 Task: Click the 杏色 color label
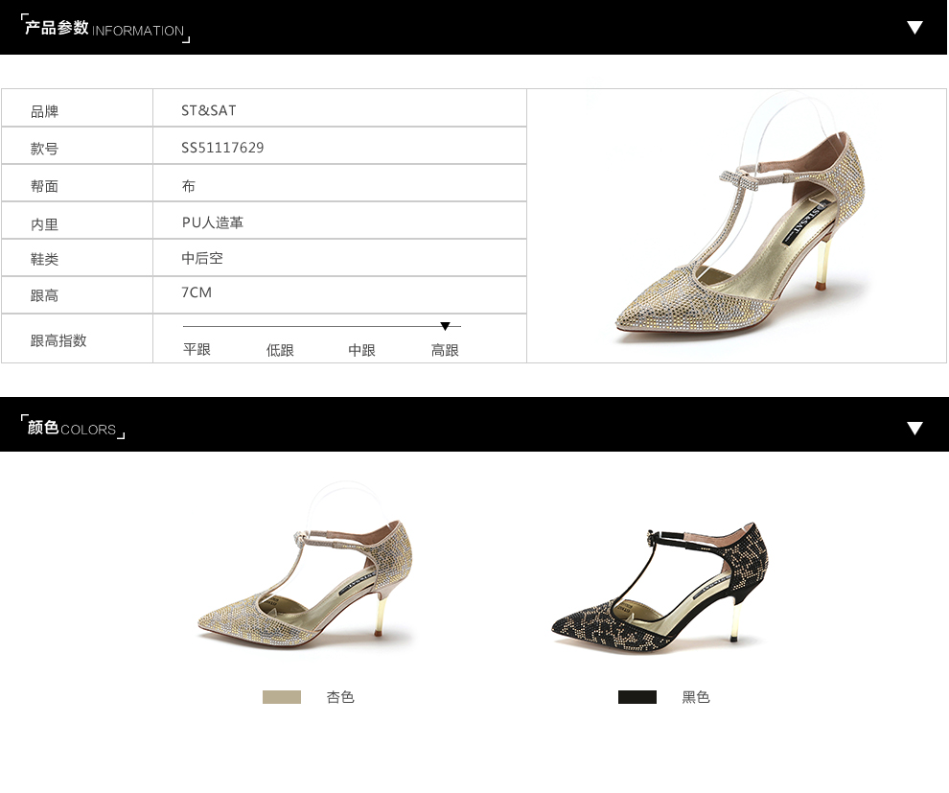(340, 697)
